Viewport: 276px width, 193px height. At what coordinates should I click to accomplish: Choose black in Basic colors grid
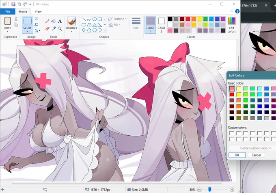(232, 118)
